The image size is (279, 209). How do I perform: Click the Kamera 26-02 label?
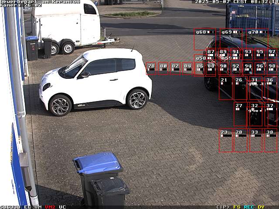[21, 5]
